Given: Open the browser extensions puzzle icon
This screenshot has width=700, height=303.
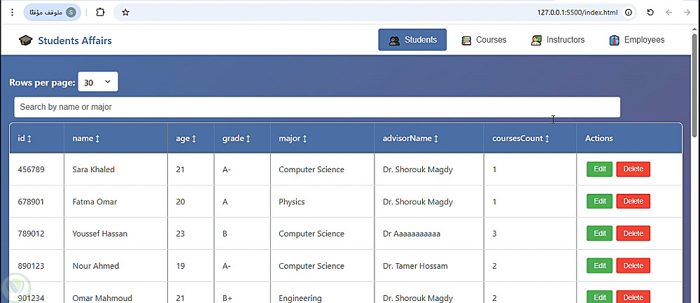Looking at the screenshot, I should tap(100, 12).
